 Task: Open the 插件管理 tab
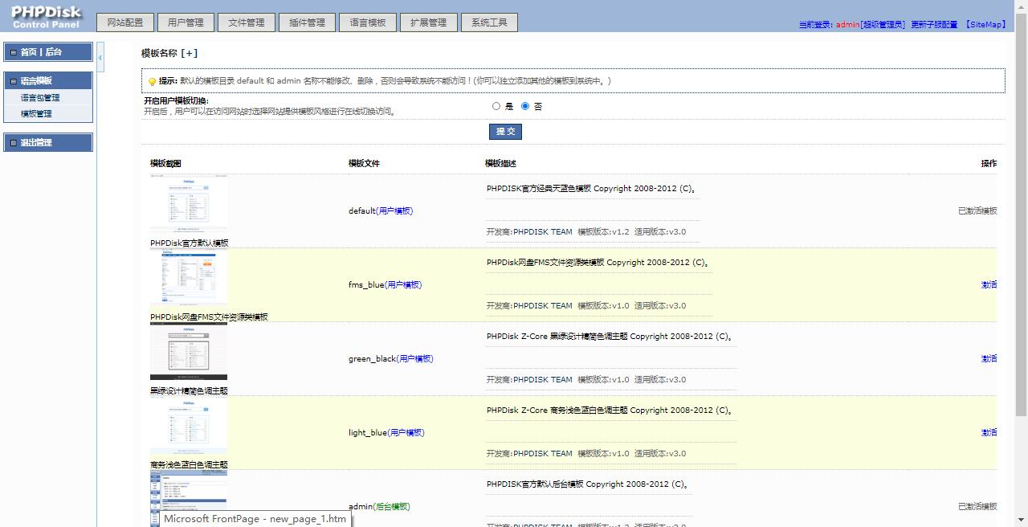[x=307, y=22]
